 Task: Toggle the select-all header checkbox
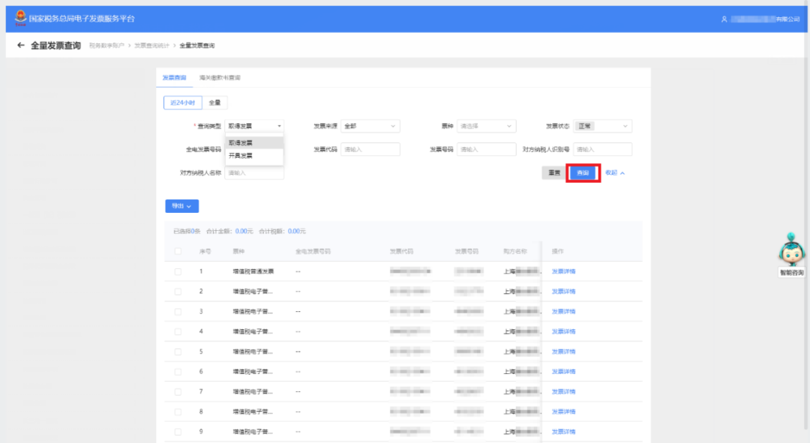click(x=178, y=251)
